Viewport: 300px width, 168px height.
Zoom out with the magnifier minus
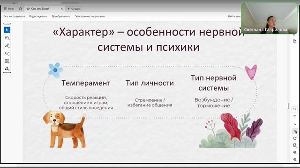tap(295, 160)
